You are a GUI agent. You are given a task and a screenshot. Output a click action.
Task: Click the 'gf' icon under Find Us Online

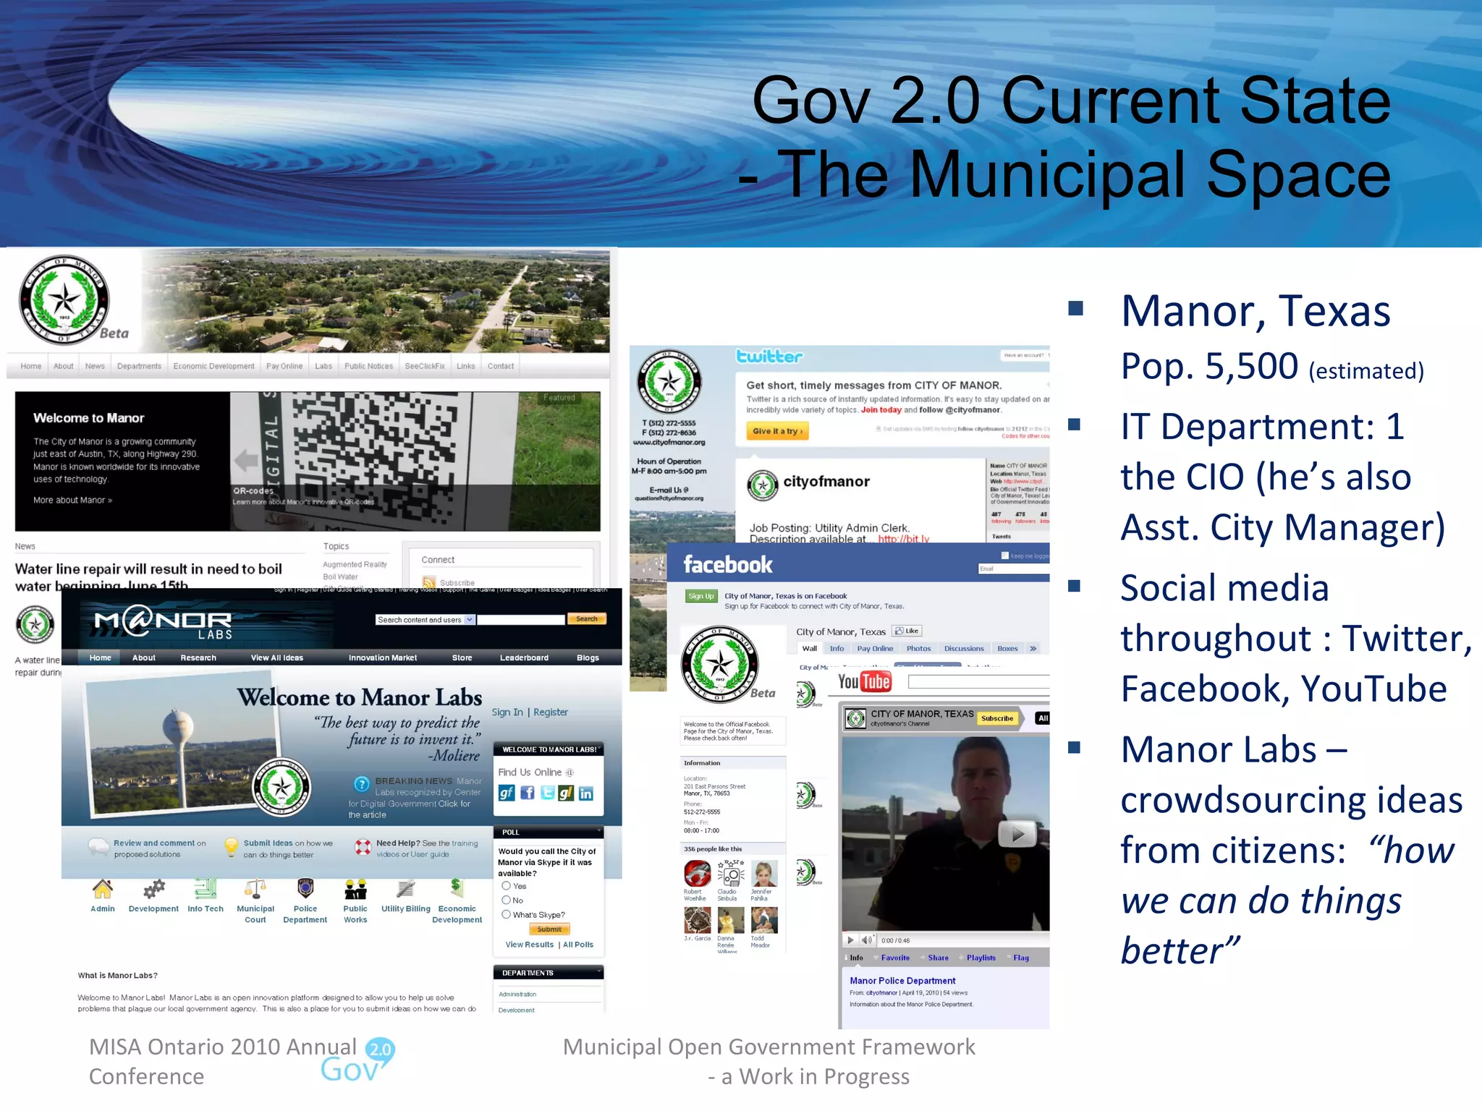(x=507, y=793)
